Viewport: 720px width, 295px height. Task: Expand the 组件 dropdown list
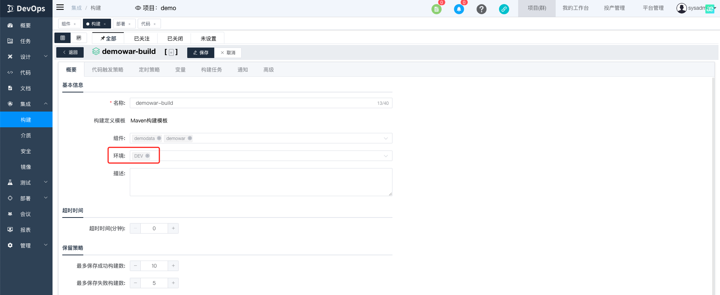pyautogui.click(x=386, y=139)
